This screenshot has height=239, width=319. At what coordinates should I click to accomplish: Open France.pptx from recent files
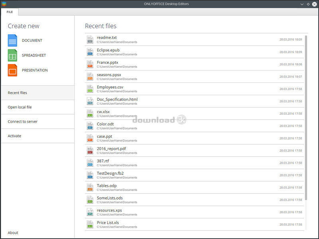click(x=195, y=64)
